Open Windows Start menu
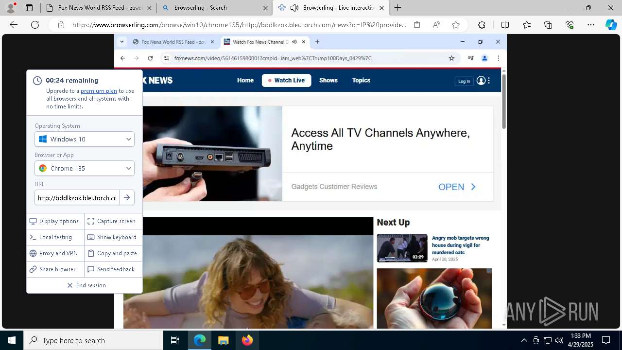The width and height of the screenshot is (622, 350). 12,340
